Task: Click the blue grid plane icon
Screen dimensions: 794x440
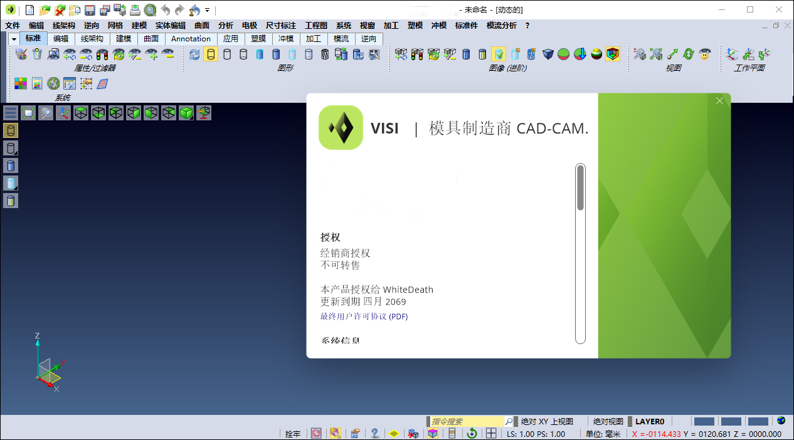Action: (x=102, y=83)
